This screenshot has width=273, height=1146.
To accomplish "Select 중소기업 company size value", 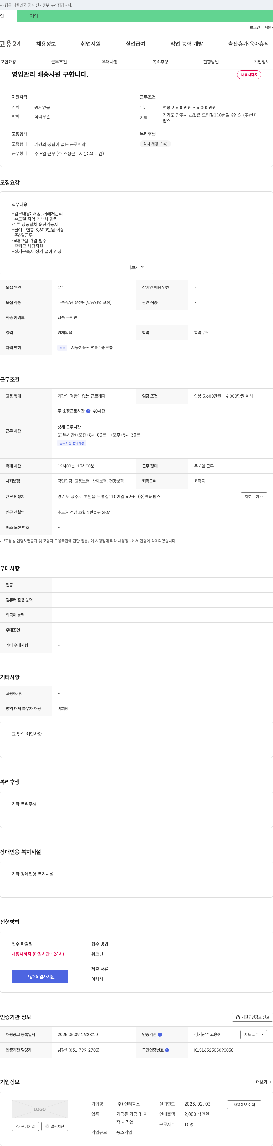I will tap(124, 1132).
